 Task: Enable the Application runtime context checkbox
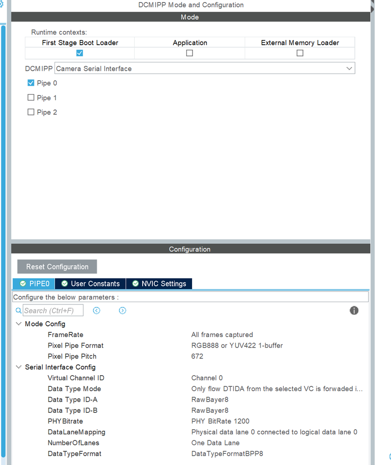(x=189, y=53)
